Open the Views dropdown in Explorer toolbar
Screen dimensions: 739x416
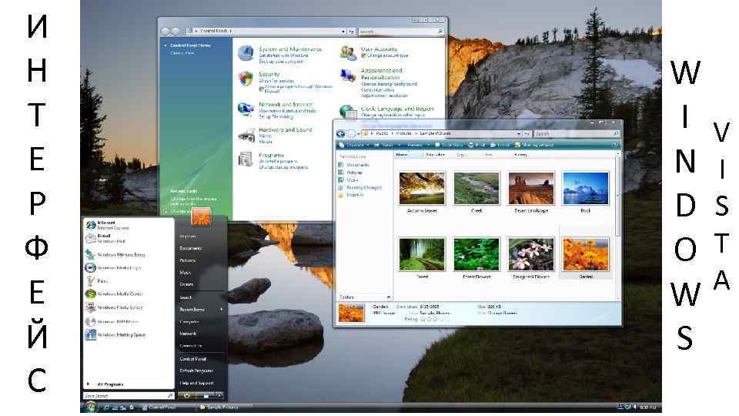tap(387, 145)
